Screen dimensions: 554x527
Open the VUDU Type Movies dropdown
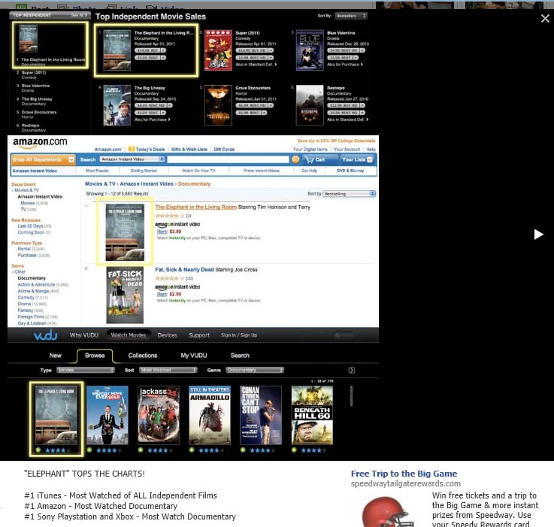86,370
